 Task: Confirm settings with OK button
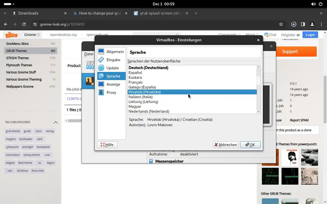250,145
